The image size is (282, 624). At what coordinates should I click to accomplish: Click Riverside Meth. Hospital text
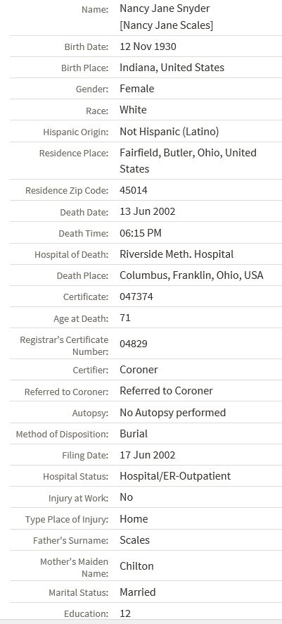[177, 254]
